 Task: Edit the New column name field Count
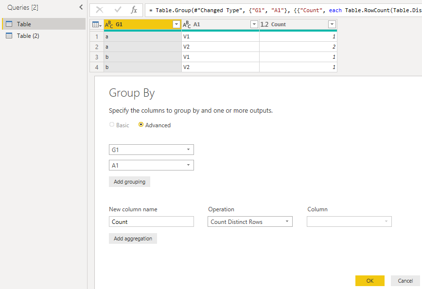pyautogui.click(x=151, y=221)
